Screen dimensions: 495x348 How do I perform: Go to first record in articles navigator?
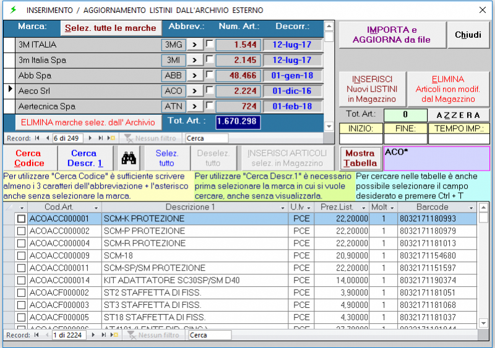(x=37, y=335)
